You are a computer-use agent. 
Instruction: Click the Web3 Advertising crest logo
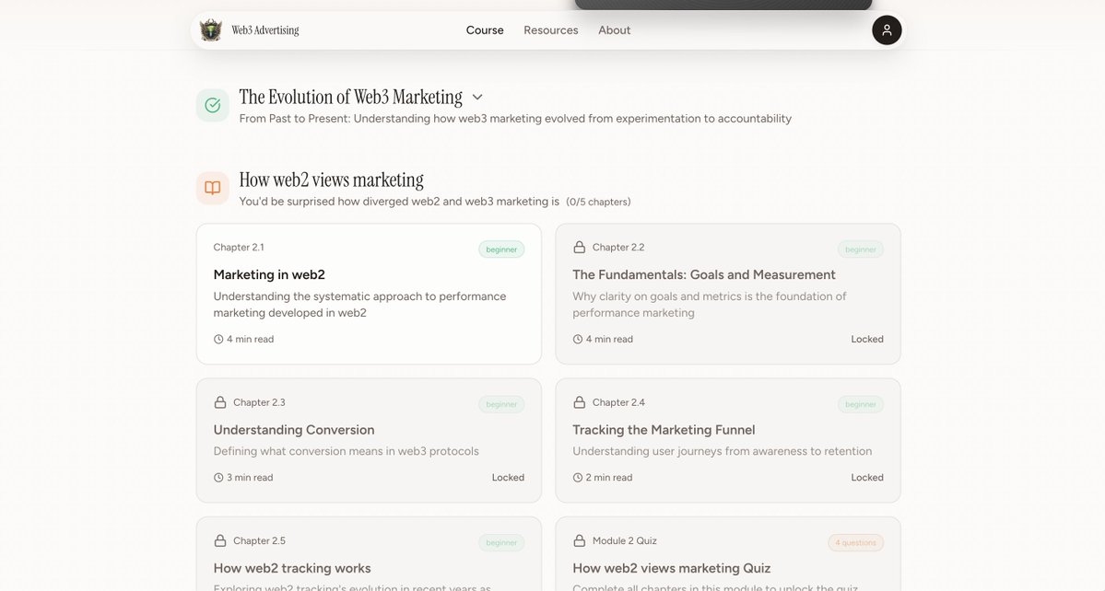(211, 30)
